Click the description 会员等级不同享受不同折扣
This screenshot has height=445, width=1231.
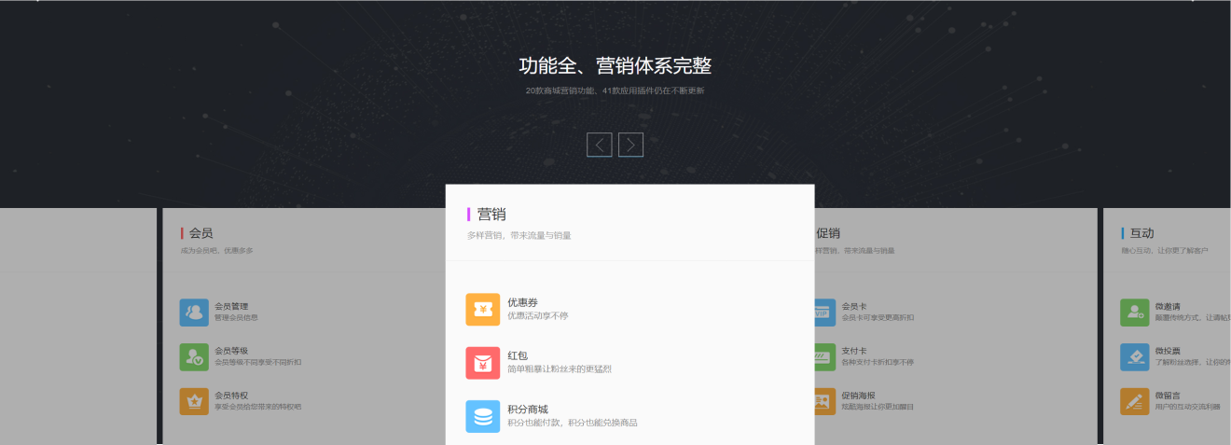coord(258,363)
